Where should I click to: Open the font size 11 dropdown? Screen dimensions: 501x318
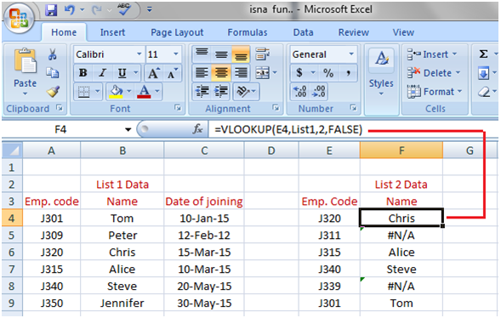[x=176, y=54]
